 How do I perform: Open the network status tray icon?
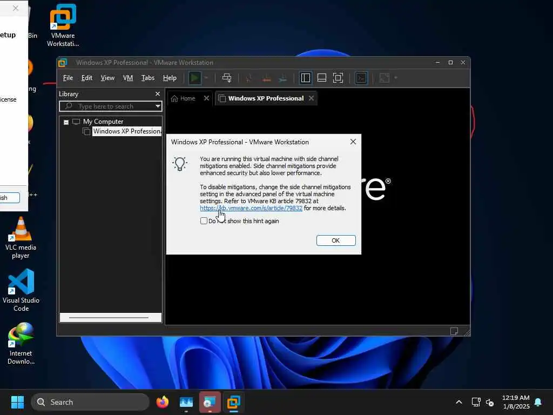[x=476, y=402]
